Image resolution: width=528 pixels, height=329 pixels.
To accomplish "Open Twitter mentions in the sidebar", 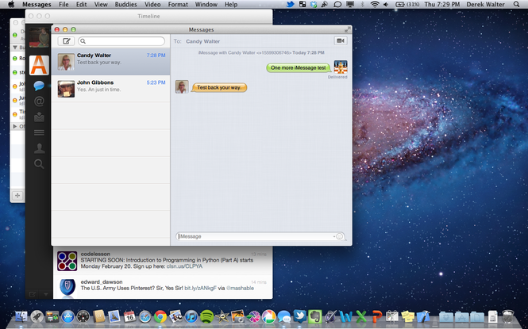I will click(38, 101).
